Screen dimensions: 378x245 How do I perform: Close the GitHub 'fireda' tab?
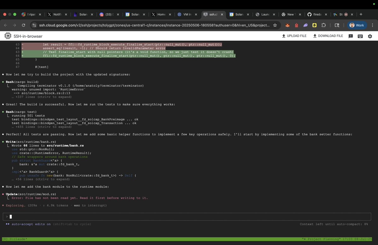pos(326,14)
